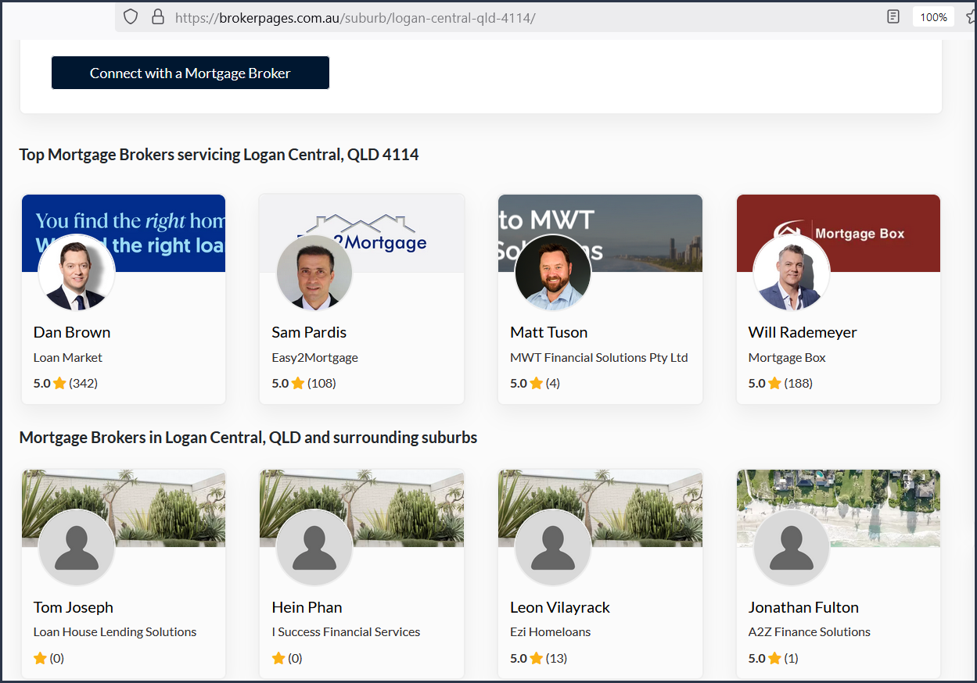The width and height of the screenshot is (977, 683).
Task: Open the Will Rademeyer name link
Action: [x=803, y=332]
